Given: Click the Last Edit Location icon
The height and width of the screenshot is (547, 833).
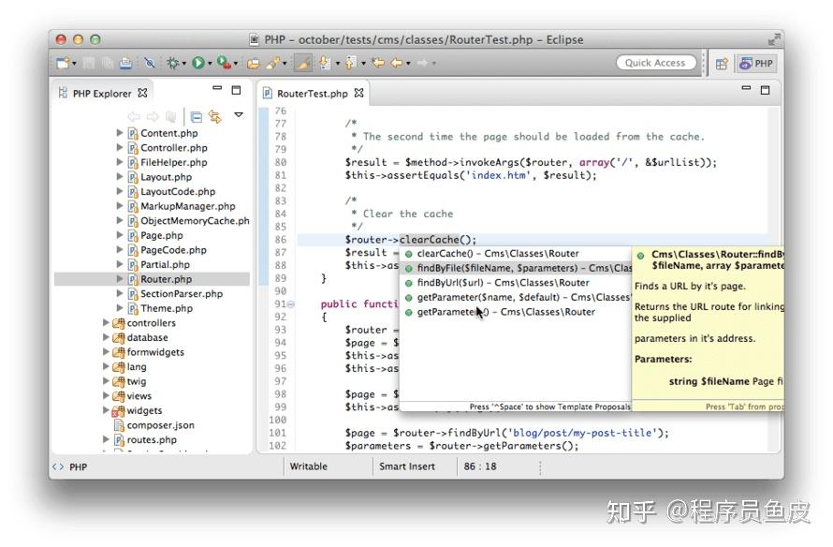Looking at the screenshot, I should click(x=378, y=63).
